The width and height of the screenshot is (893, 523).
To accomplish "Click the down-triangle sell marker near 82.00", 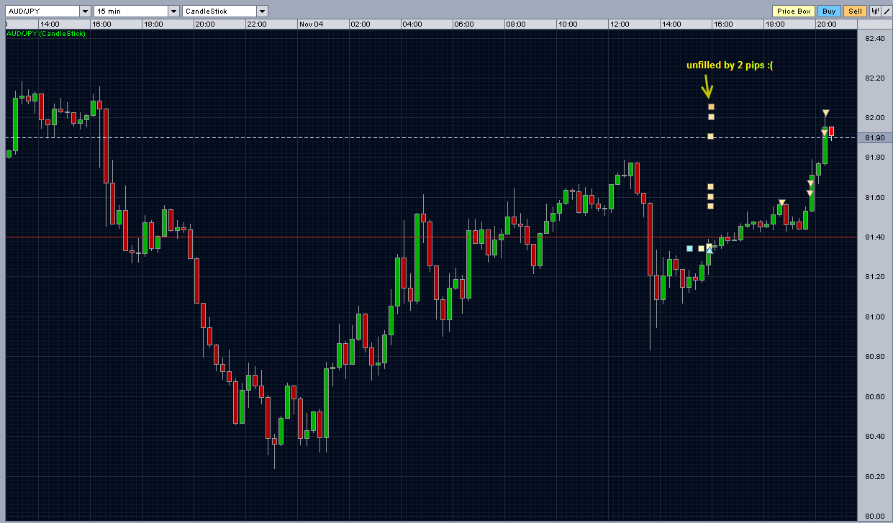I will [825, 113].
